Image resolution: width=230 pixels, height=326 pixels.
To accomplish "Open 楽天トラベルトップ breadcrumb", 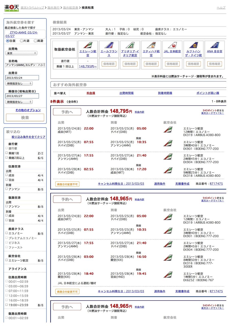I will coord(33,8).
